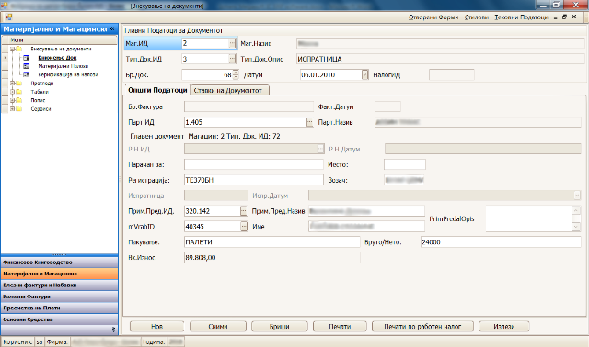Select the Верификација на налози tree item
The image size is (589, 347).
[67, 74]
